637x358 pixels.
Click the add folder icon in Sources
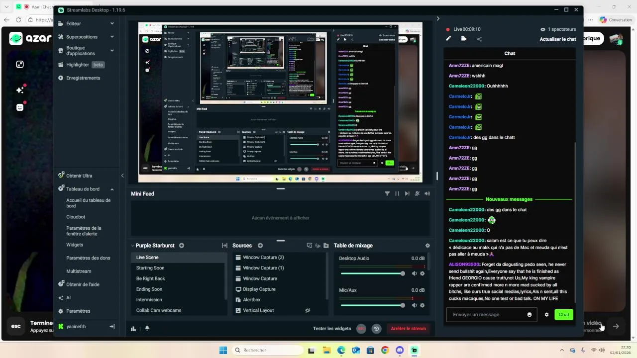click(326, 246)
